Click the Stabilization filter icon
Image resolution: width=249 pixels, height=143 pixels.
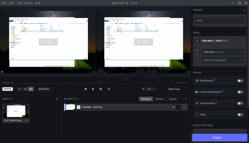pyautogui.click(x=197, y=81)
